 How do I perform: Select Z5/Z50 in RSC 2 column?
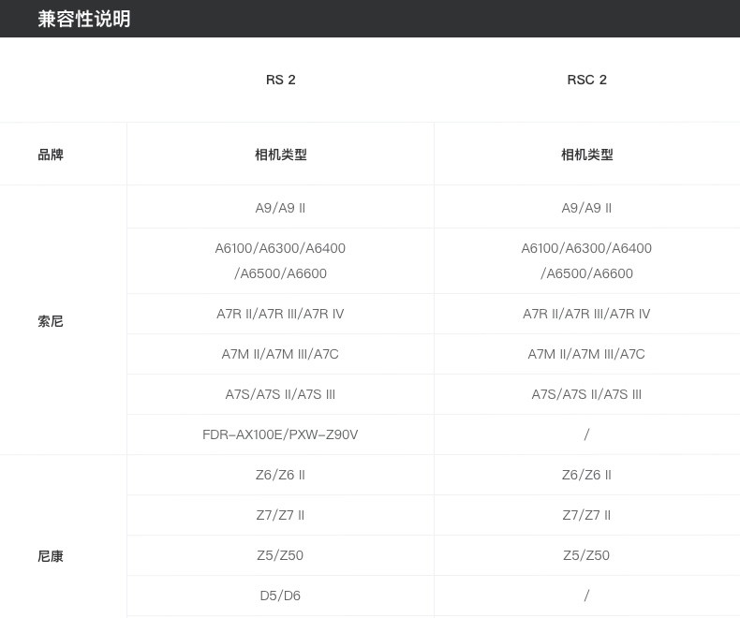[x=586, y=555]
